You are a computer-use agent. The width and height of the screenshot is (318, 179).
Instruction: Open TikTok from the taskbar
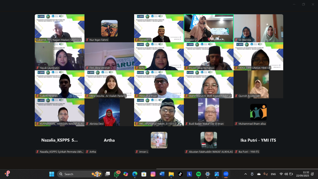point(180,174)
